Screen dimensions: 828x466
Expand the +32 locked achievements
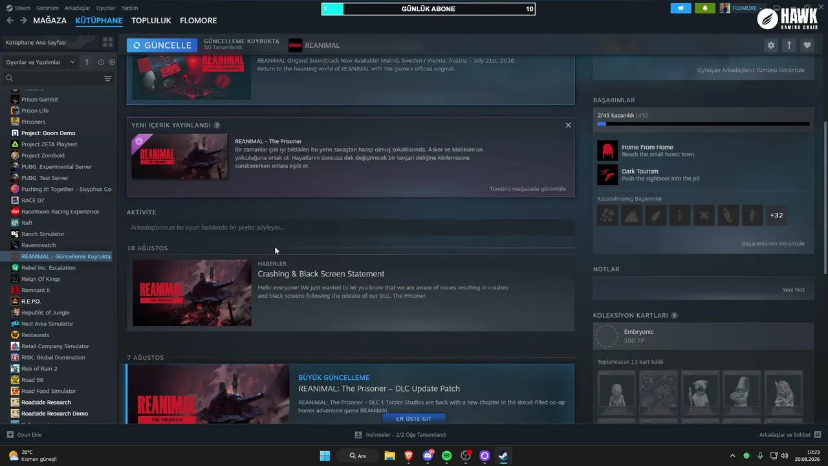coord(777,215)
